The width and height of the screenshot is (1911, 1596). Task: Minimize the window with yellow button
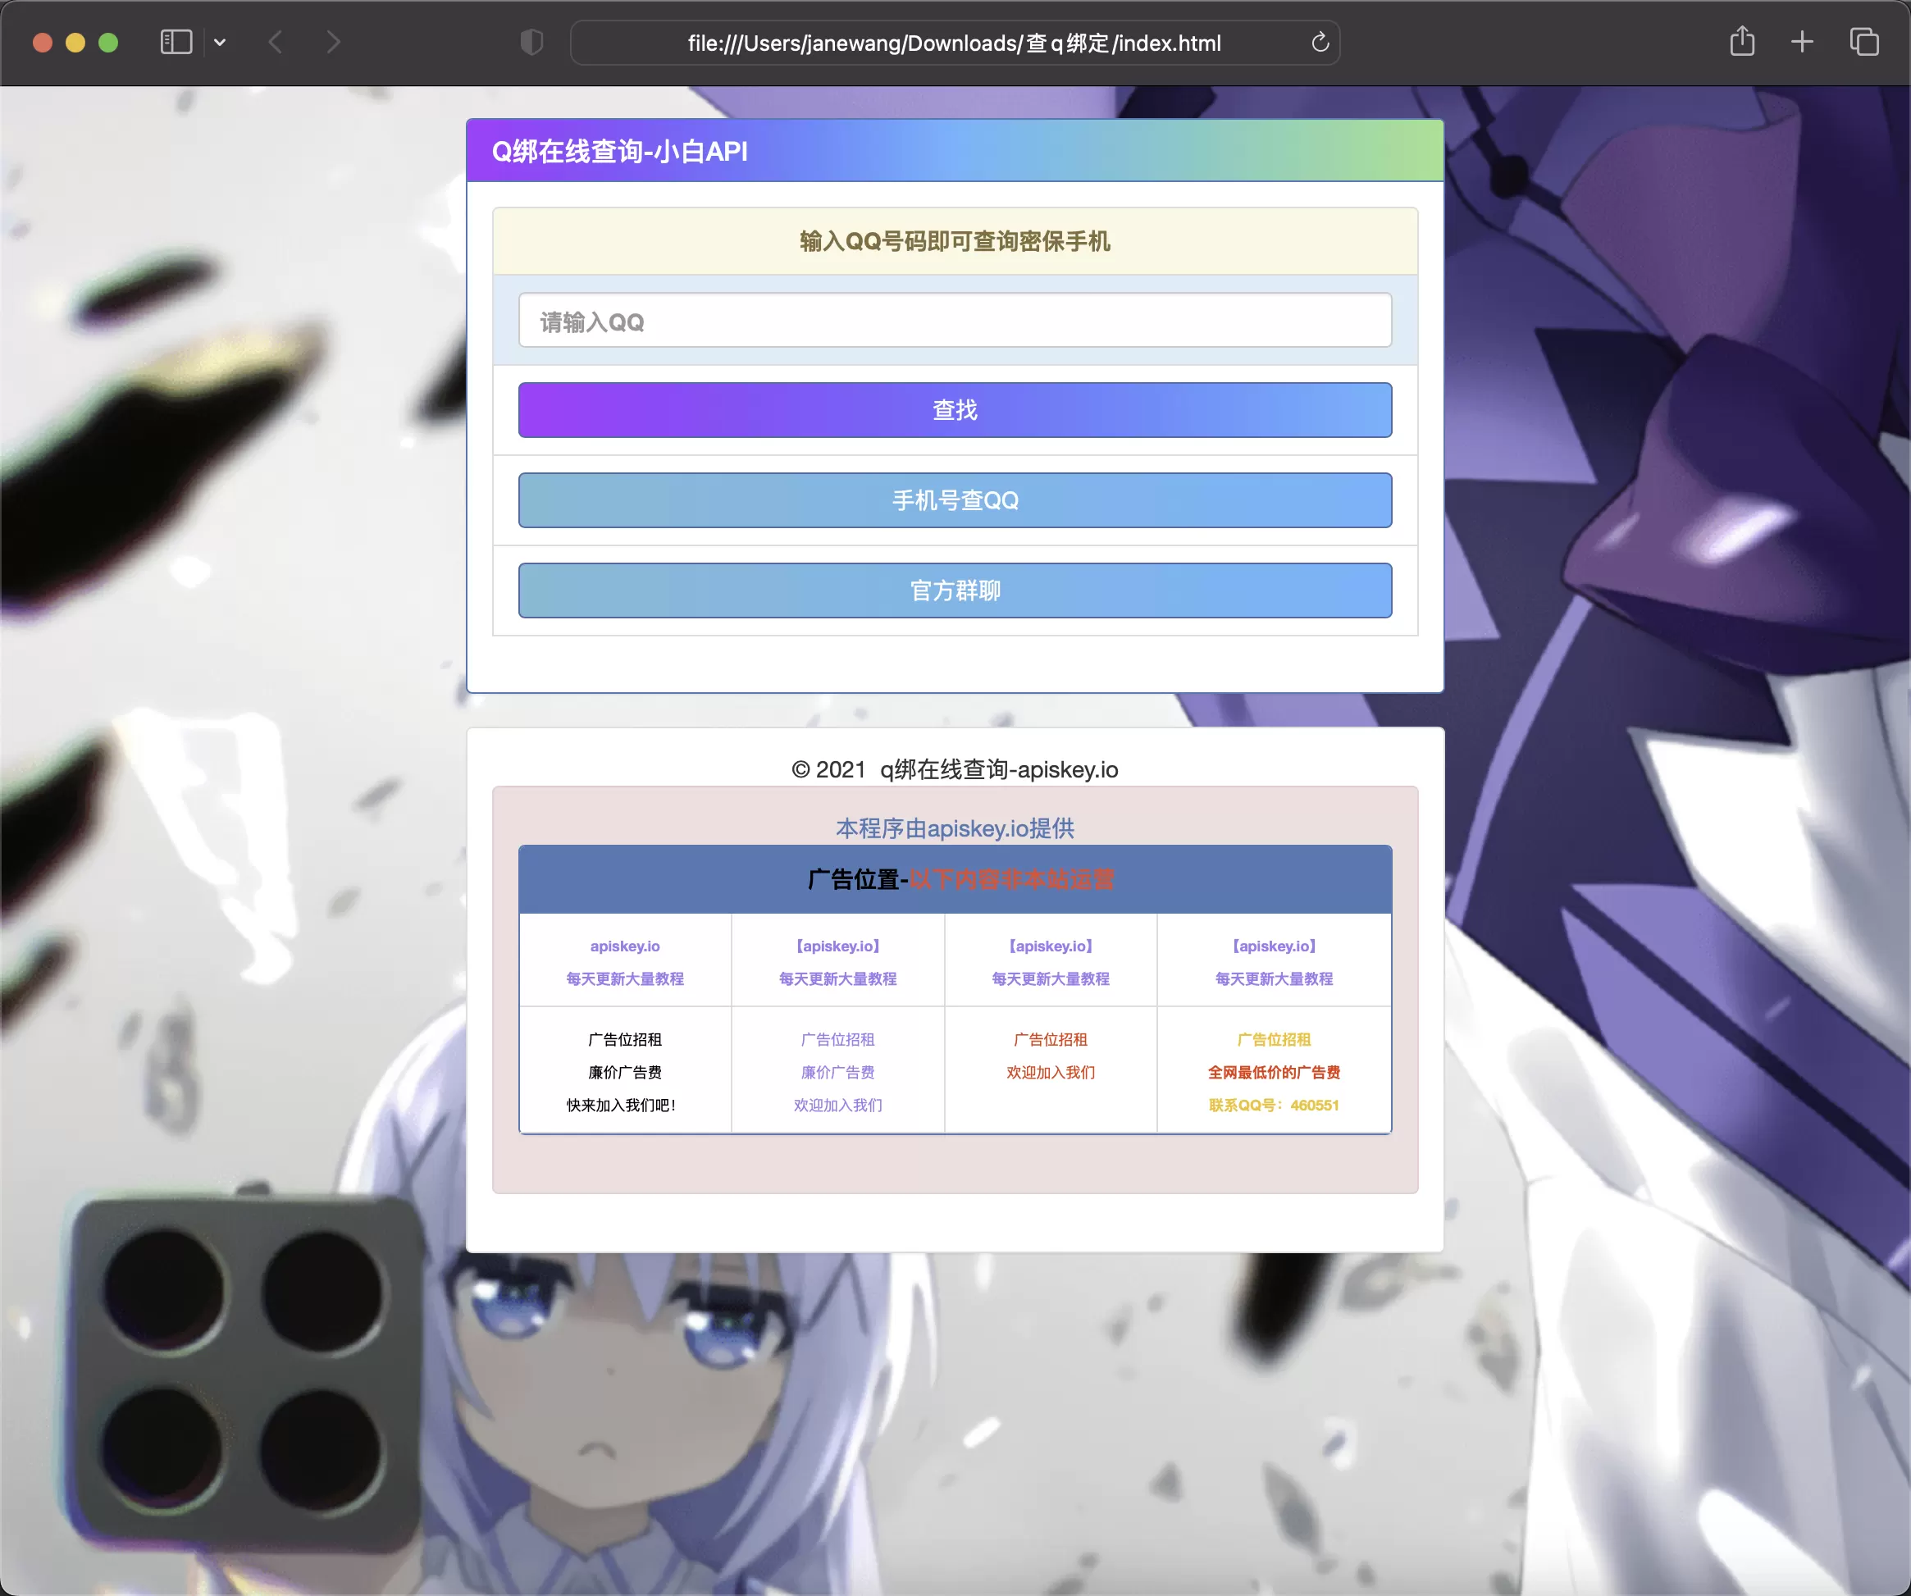point(75,42)
